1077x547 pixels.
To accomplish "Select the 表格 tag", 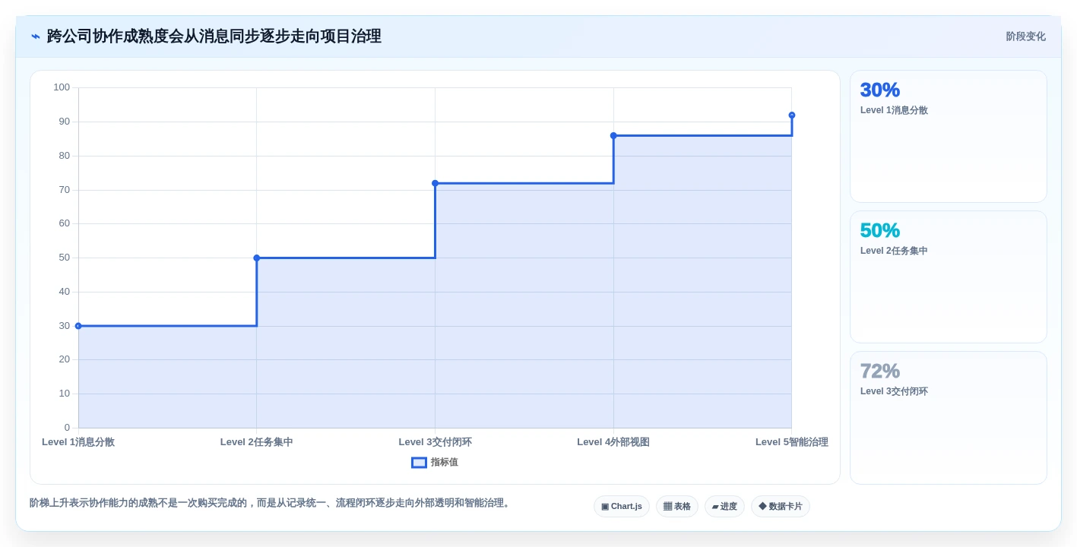I will 677,506.
